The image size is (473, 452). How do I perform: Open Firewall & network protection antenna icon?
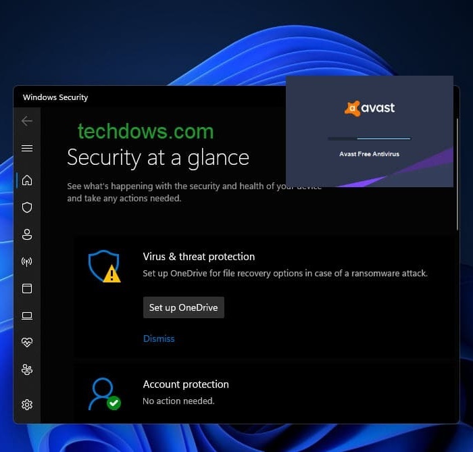[27, 261]
